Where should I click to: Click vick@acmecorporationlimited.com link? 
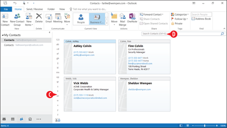(x=90, y=98)
